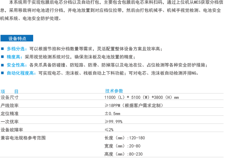Click the 高度 (mm) :80-230 value
This screenshot has height=161, width=227.
click(x=123, y=154)
